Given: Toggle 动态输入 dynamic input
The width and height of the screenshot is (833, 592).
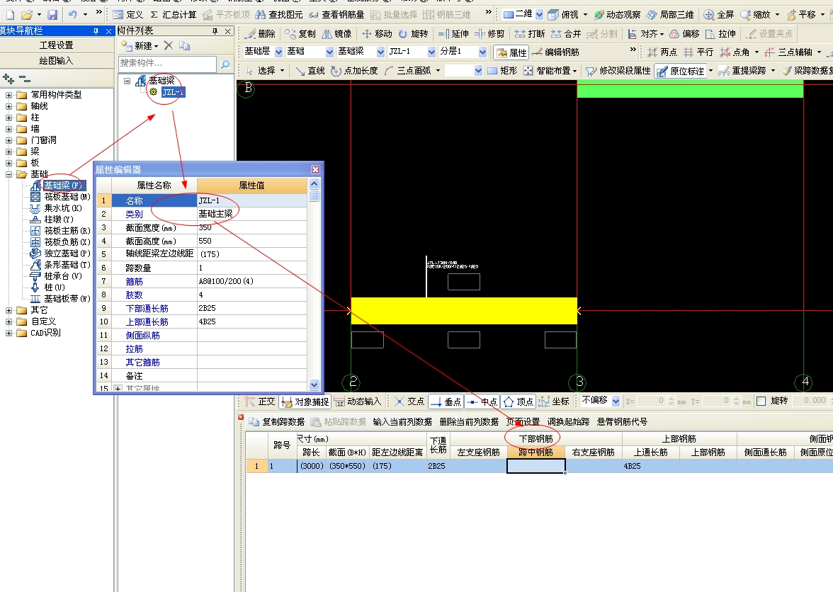Looking at the screenshot, I should (358, 402).
